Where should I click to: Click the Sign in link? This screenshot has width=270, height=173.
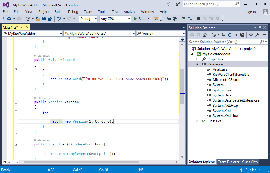click(250, 12)
